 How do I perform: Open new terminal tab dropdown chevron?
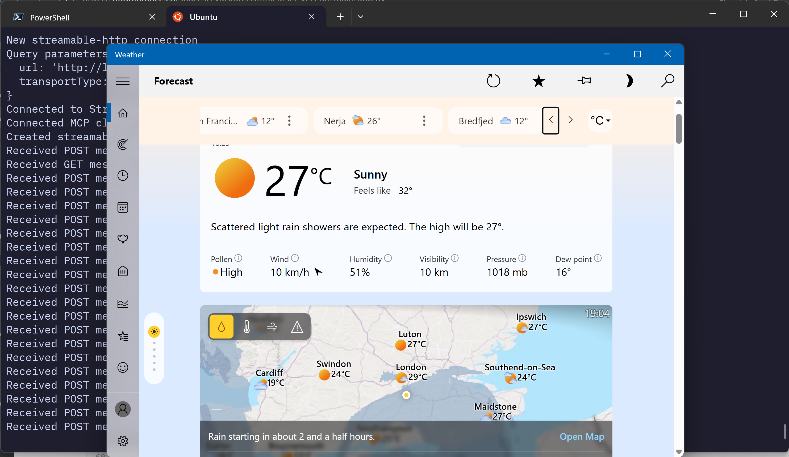tap(360, 17)
